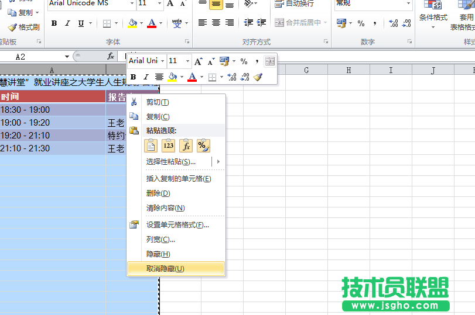The height and width of the screenshot is (315, 475).
Task: Click mini toolbar borders icon
Action: [x=213, y=77]
